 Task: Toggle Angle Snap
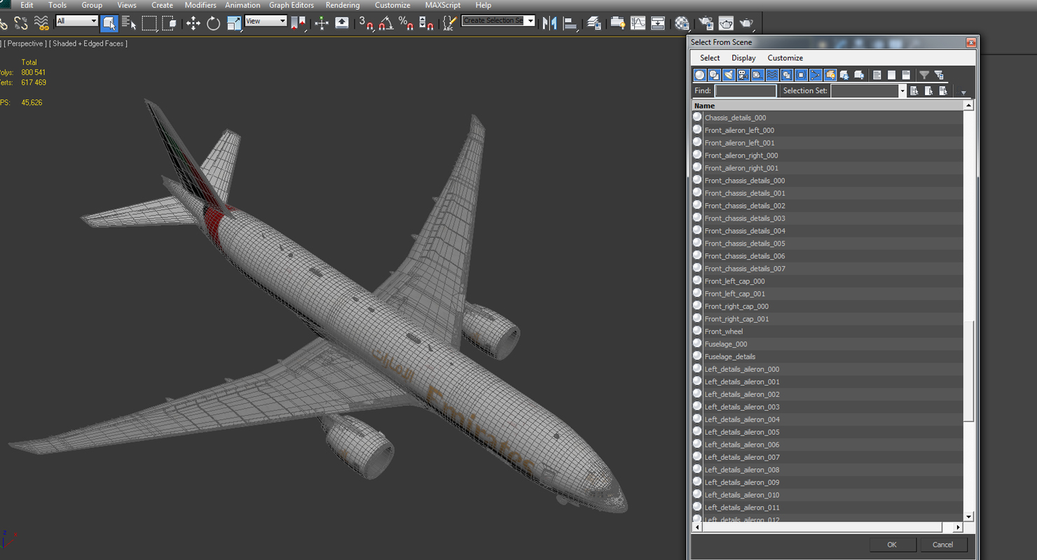pos(386,23)
